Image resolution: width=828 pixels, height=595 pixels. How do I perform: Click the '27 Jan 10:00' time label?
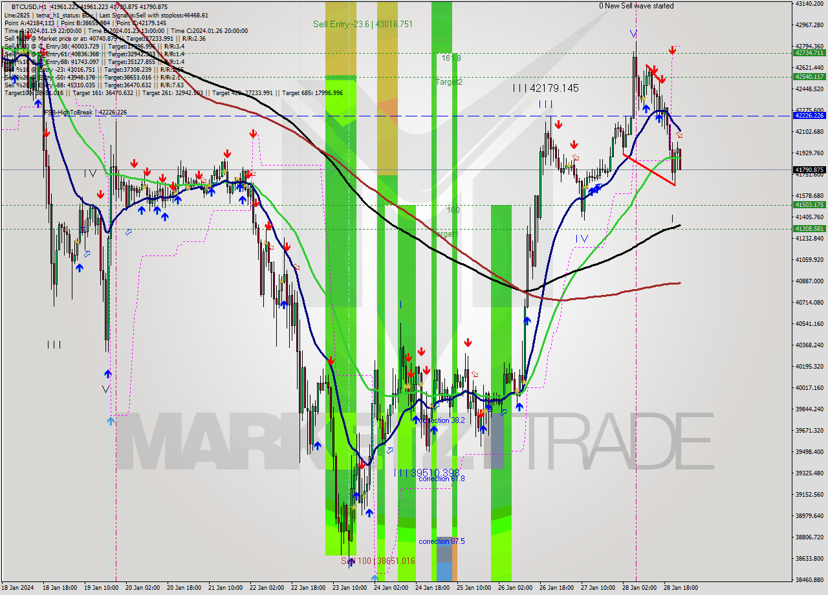click(x=598, y=588)
